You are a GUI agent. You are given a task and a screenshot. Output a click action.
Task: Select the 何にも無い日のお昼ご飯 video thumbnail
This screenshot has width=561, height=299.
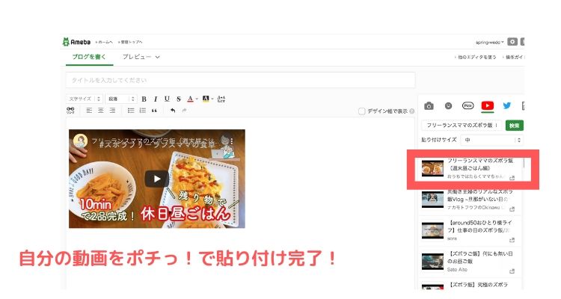click(x=432, y=262)
